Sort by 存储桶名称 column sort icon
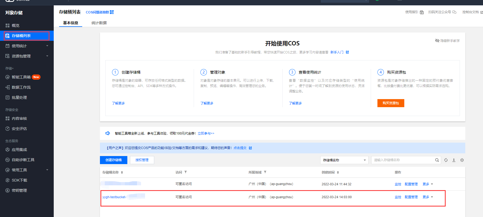 122,172
